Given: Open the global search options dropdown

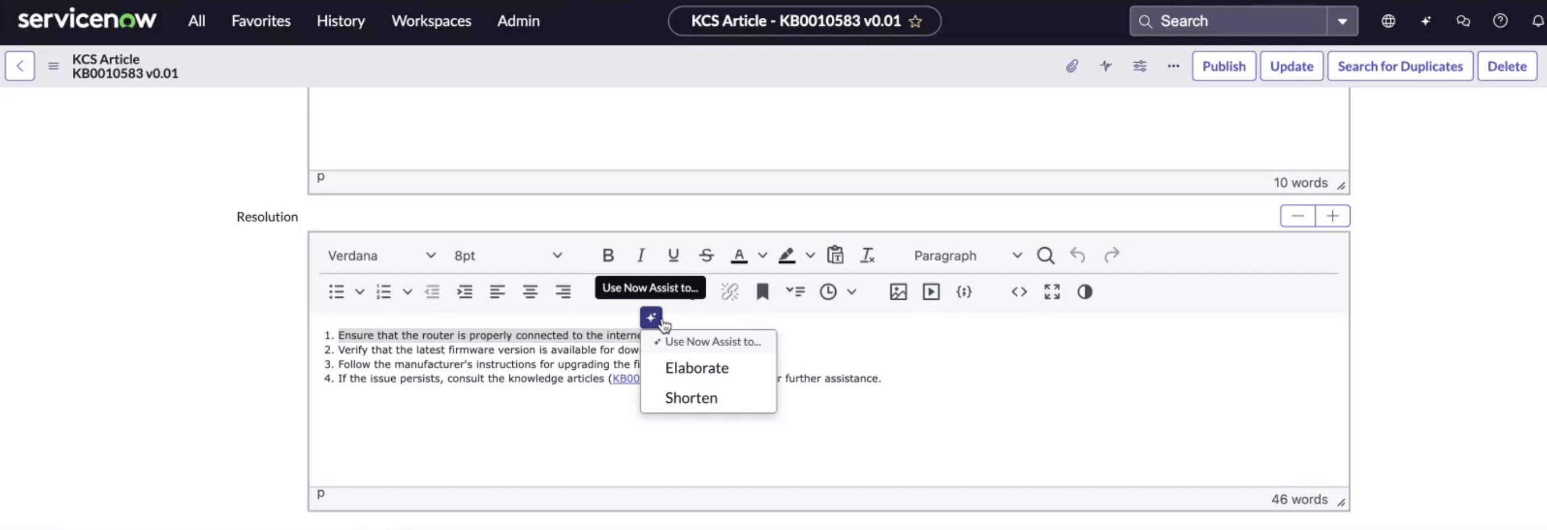Looking at the screenshot, I should [1342, 21].
